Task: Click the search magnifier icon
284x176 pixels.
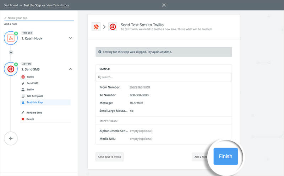Action: [x=99, y=77]
